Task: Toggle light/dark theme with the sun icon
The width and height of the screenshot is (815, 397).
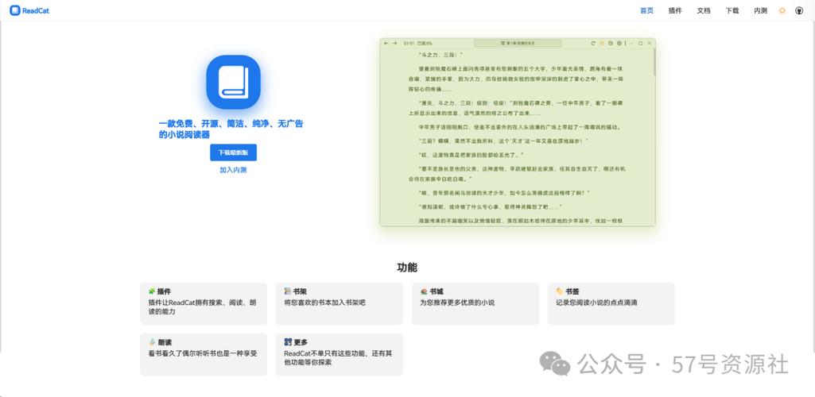Action: pyautogui.click(x=782, y=10)
